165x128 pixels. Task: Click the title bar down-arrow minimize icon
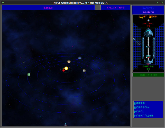coord(157,2)
